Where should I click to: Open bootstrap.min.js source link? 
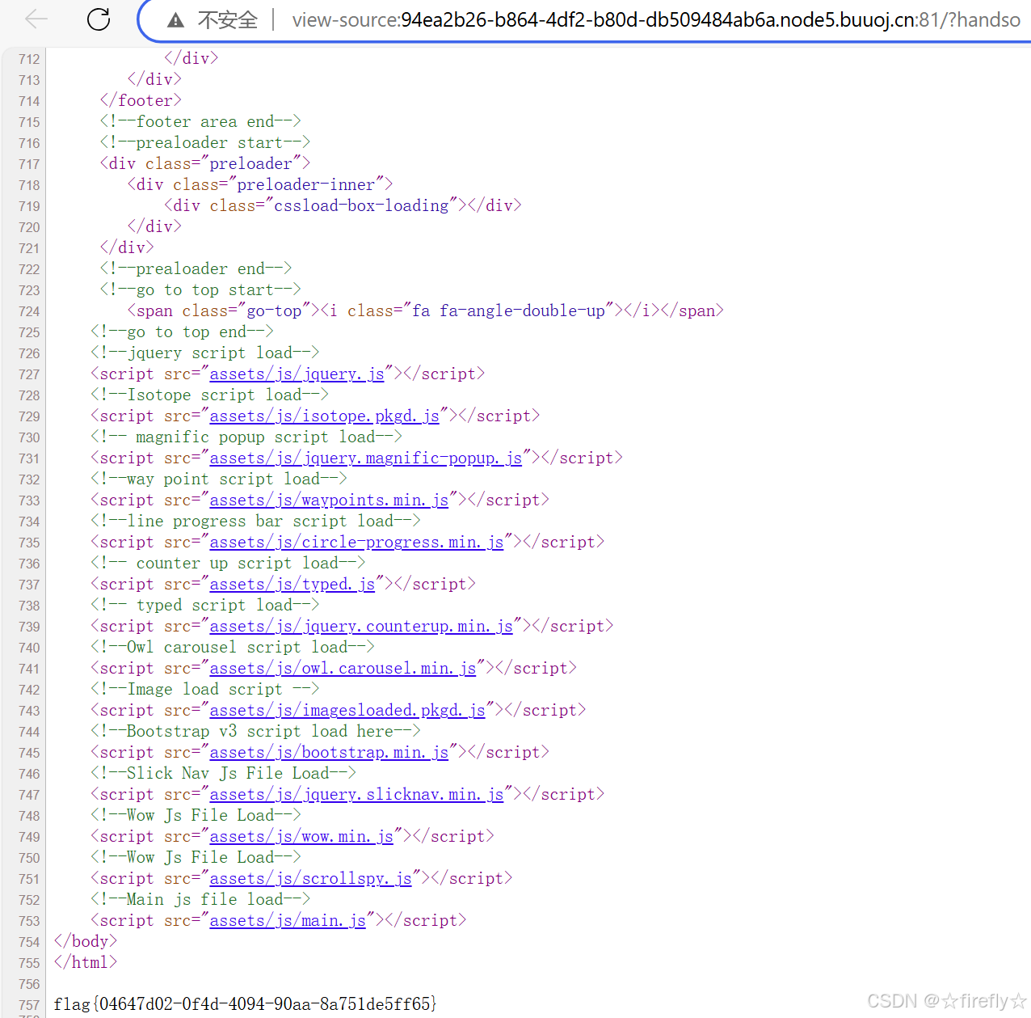tap(329, 752)
